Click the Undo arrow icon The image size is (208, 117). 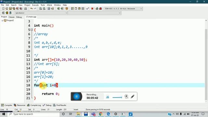[x=32, y=9]
